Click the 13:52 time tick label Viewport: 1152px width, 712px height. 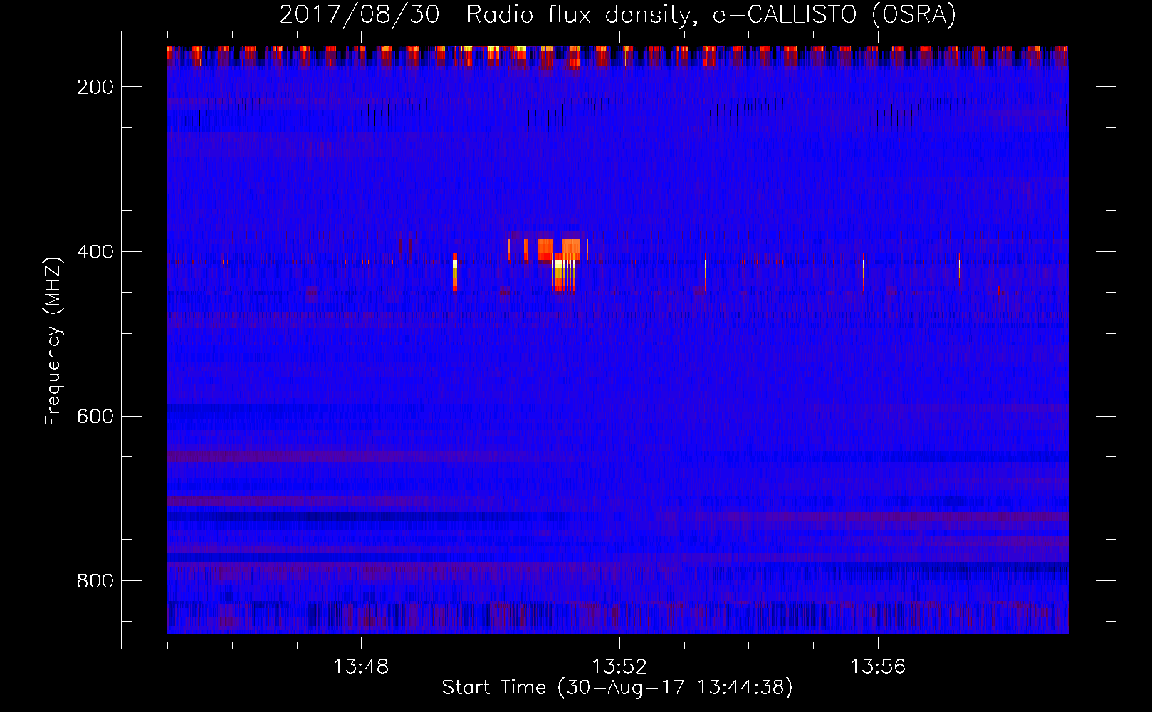coord(619,667)
